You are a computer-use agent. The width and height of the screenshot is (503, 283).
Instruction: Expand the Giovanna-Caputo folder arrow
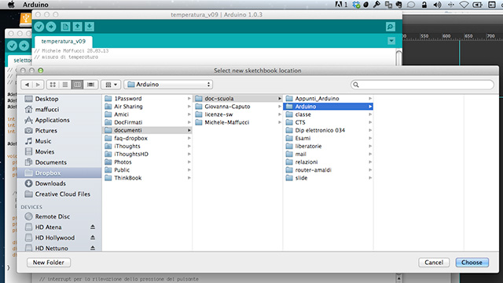pyautogui.click(x=280, y=107)
